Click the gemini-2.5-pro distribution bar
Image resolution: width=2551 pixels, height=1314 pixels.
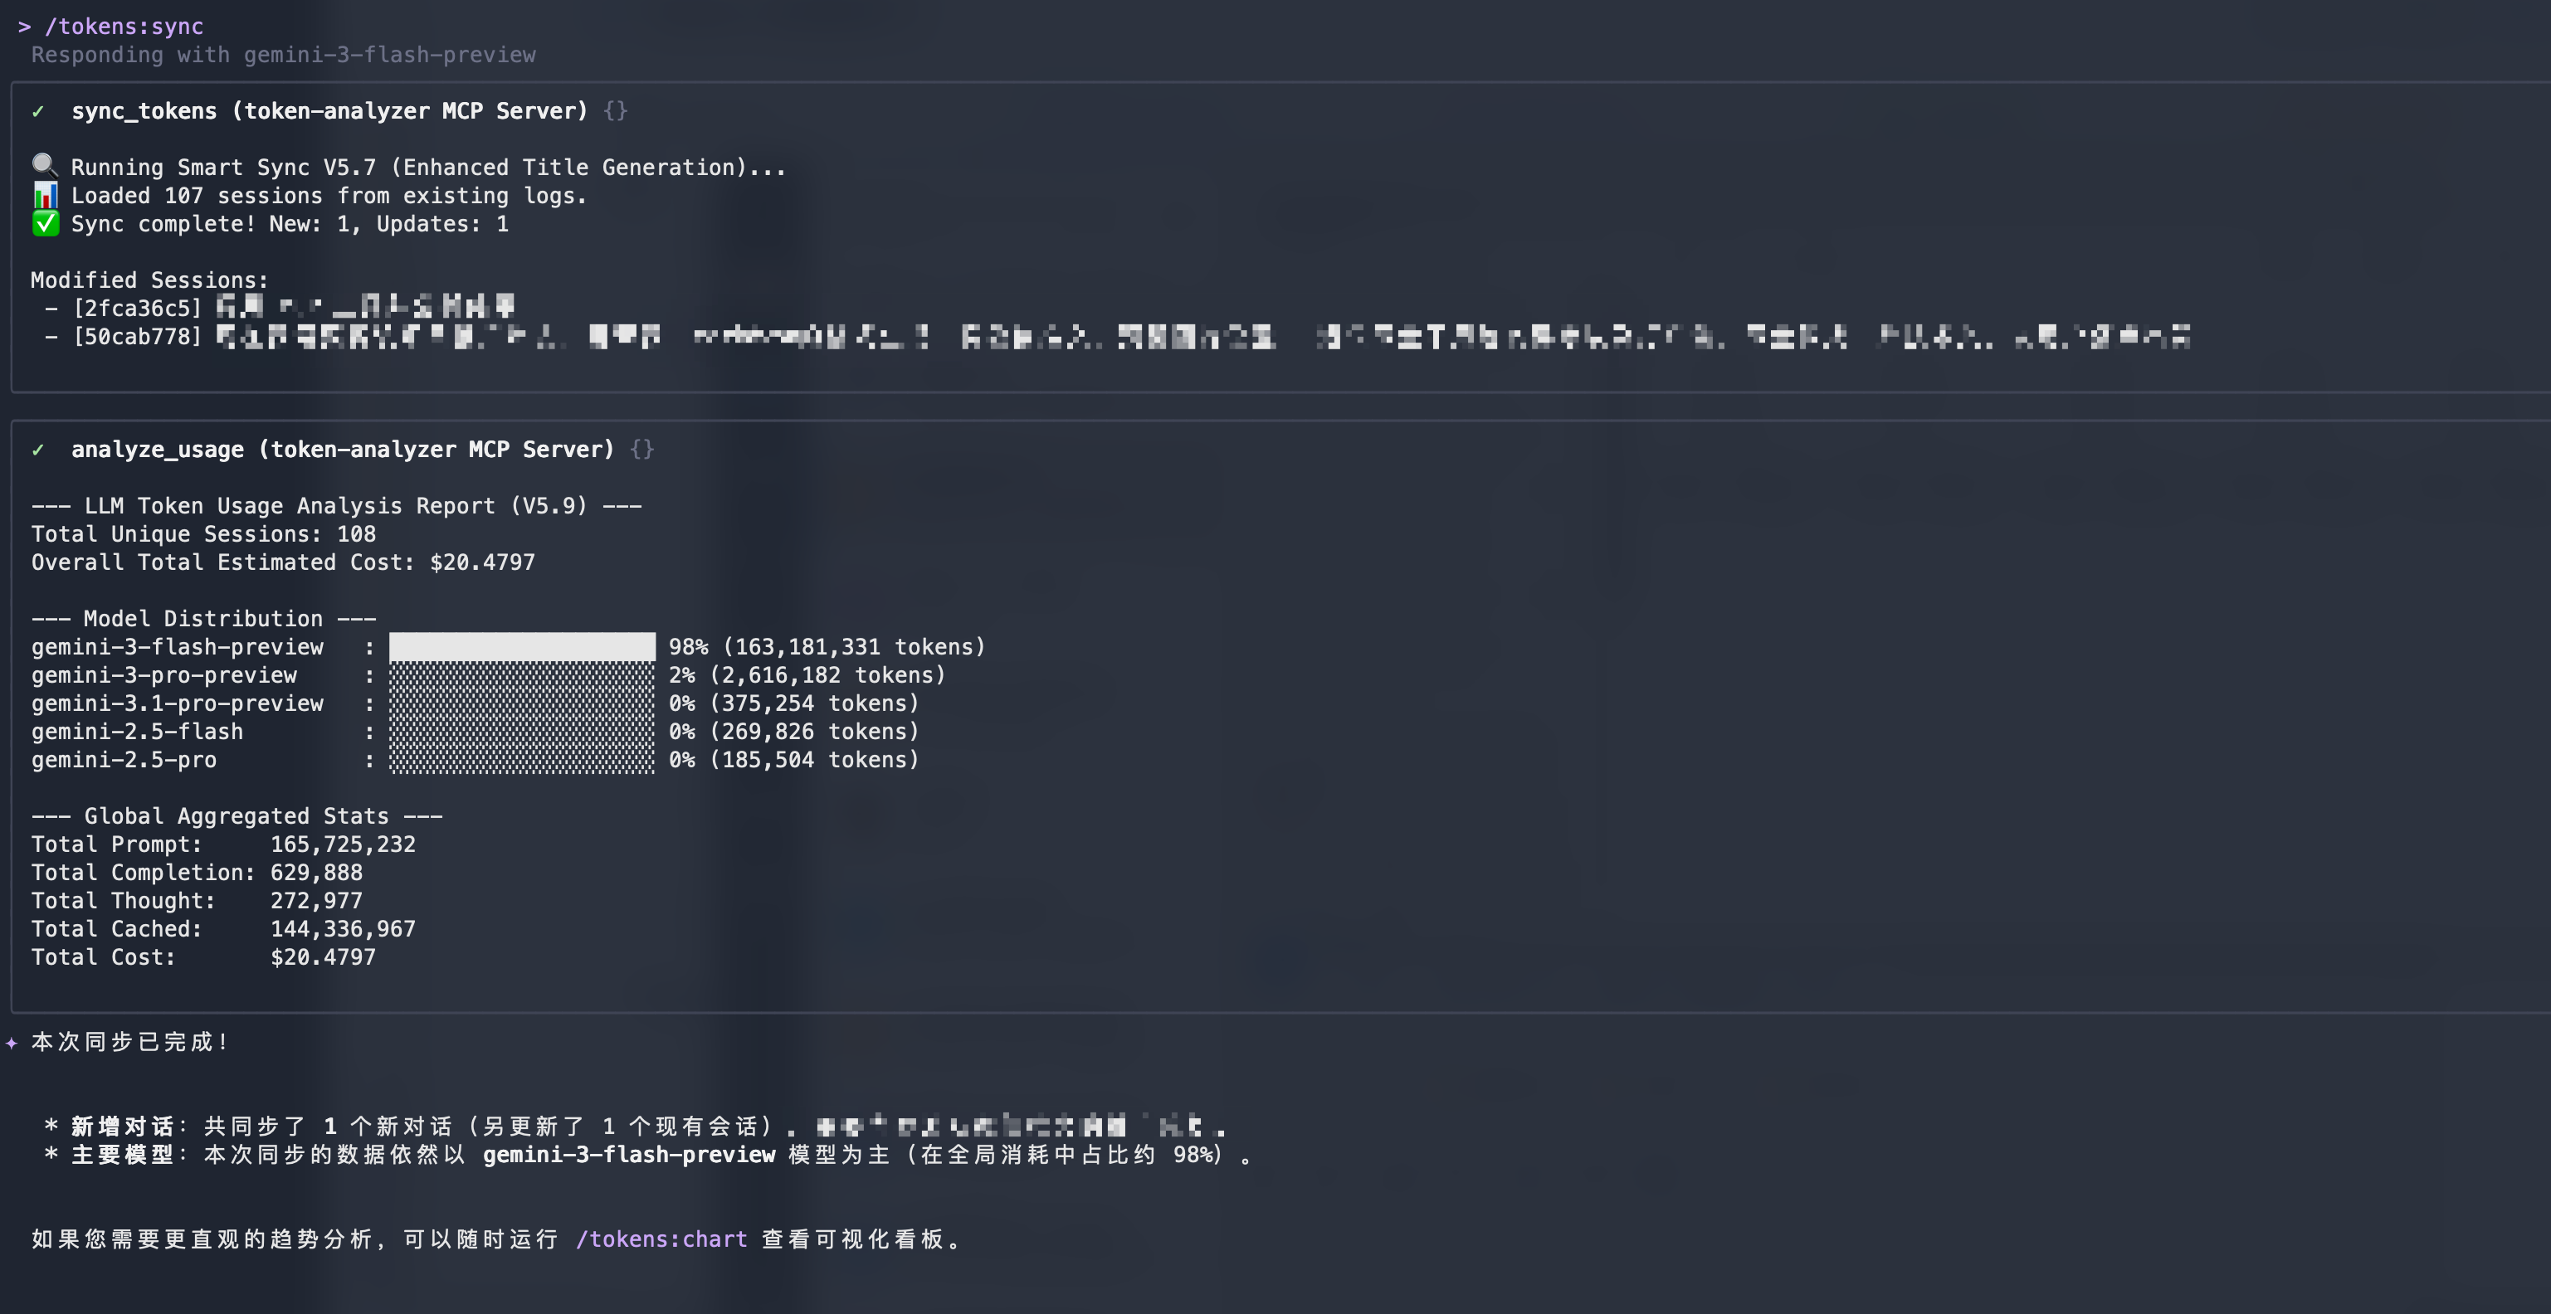[522, 760]
